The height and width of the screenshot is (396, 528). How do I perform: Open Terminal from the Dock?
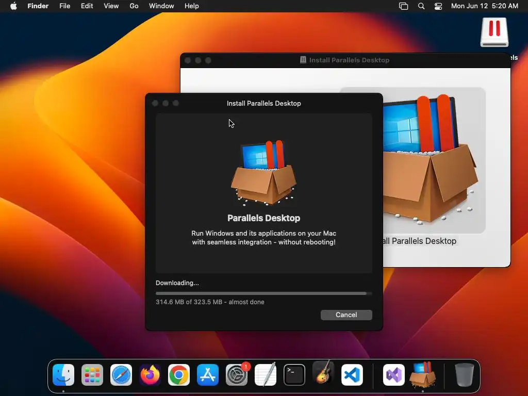pos(294,375)
